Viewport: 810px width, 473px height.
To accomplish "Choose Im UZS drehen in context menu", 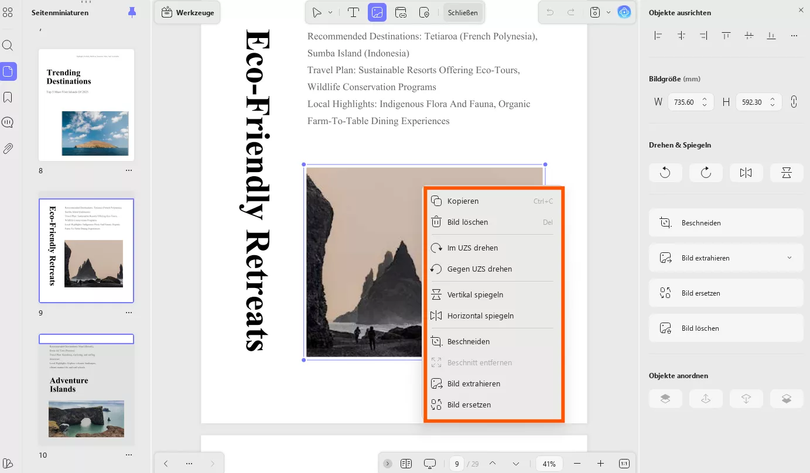I will (493, 248).
